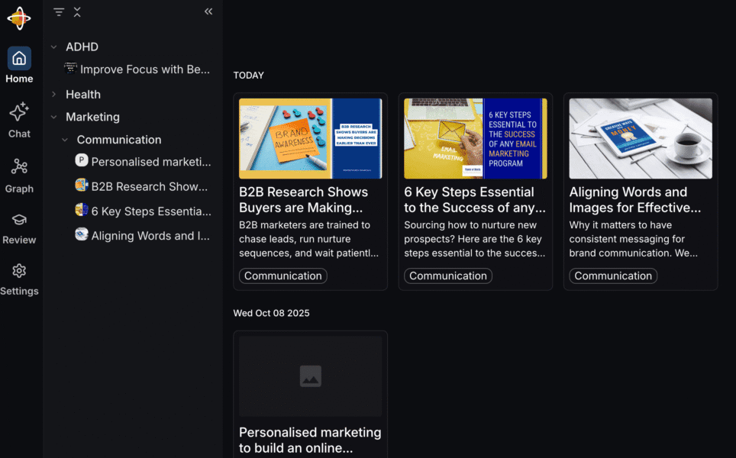The width and height of the screenshot is (736, 458).
Task: Collapse the Communication subfolder
Action: coord(65,140)
